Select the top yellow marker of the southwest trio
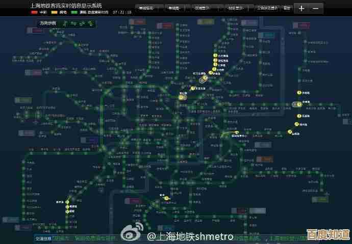 pos(67,202)
